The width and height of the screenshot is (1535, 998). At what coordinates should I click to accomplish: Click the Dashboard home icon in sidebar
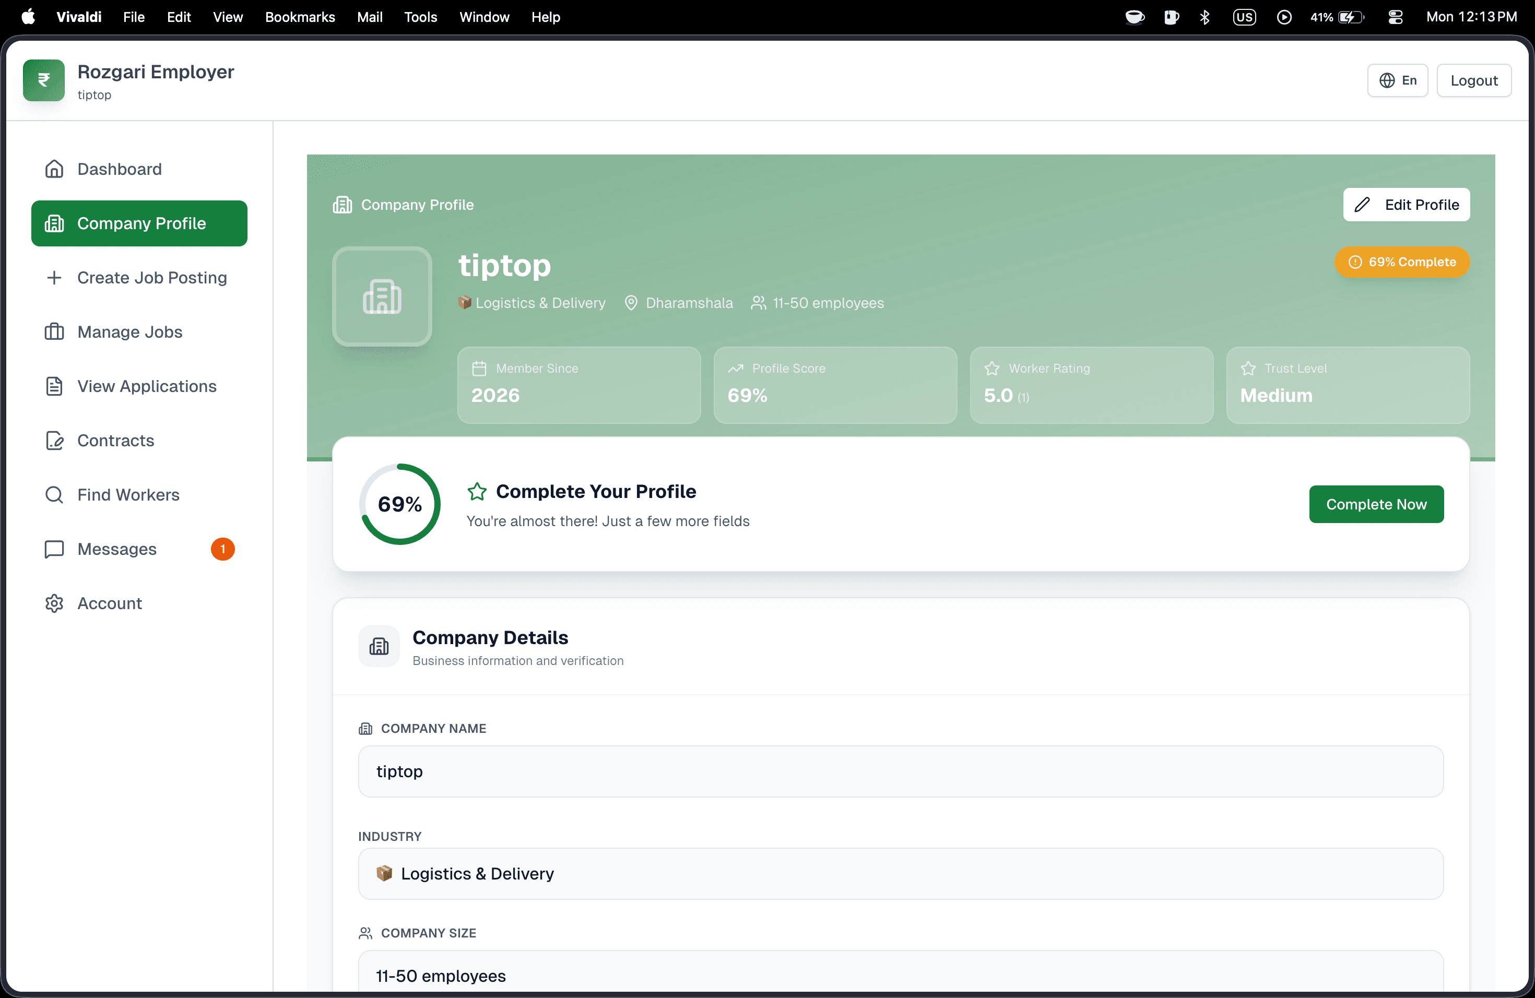(54, 169)
